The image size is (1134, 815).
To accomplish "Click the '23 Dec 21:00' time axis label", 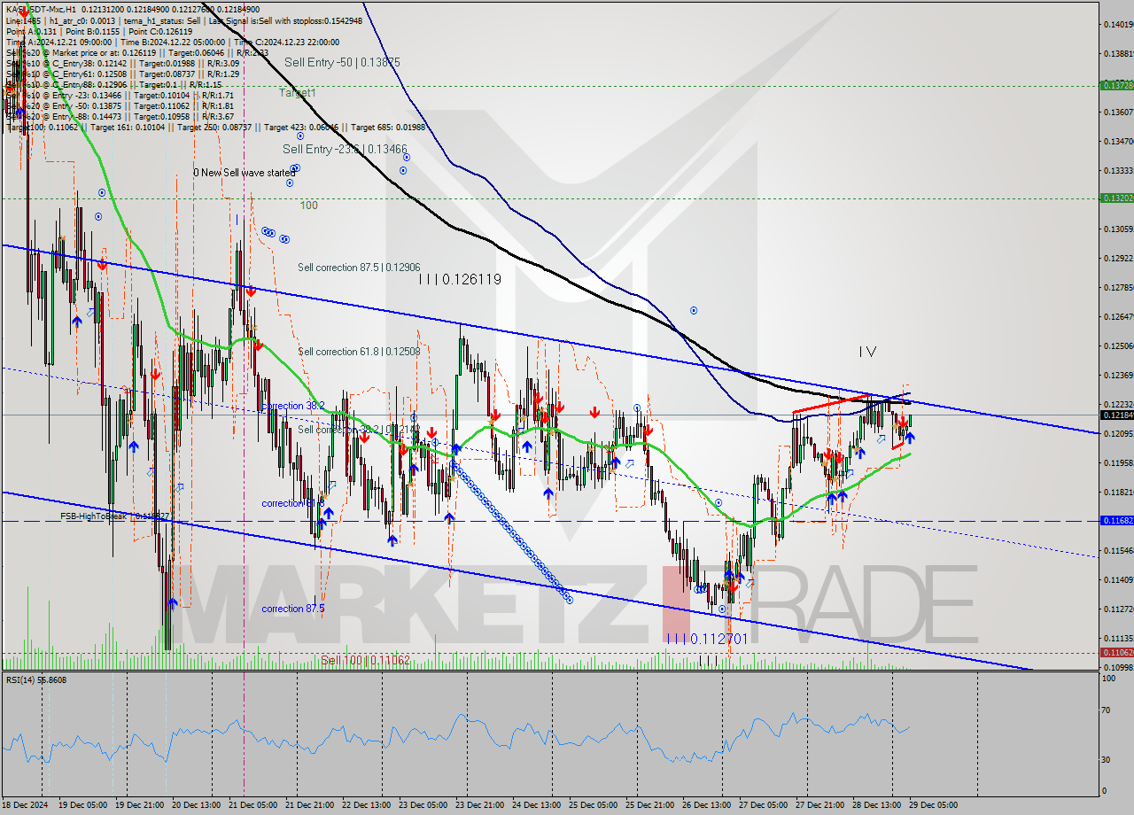I will click(x=478, y=805).
